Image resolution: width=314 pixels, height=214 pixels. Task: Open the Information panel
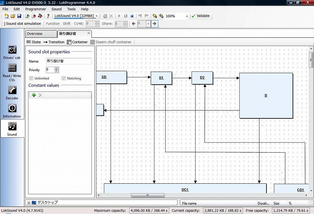(x=12, y=111)
